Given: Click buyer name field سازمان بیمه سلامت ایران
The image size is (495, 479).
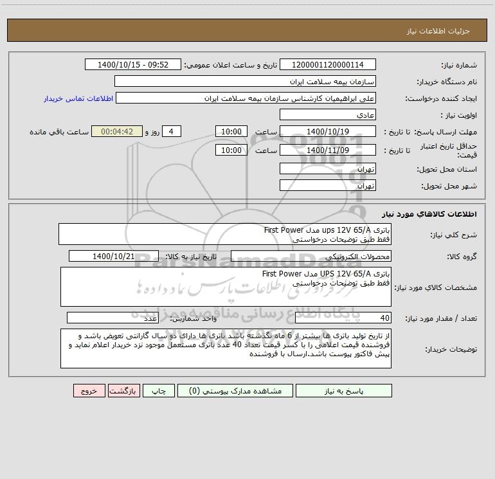Looking at the screenshot, I should click(x=245, y=81).
